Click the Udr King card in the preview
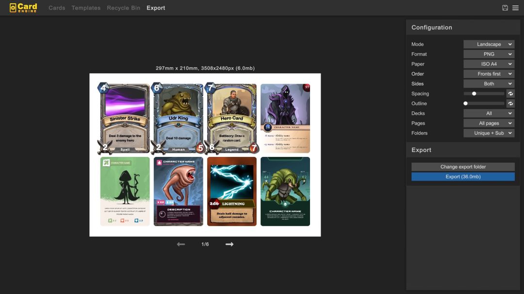This screenshot has height=294, width=524. (178, 116)
